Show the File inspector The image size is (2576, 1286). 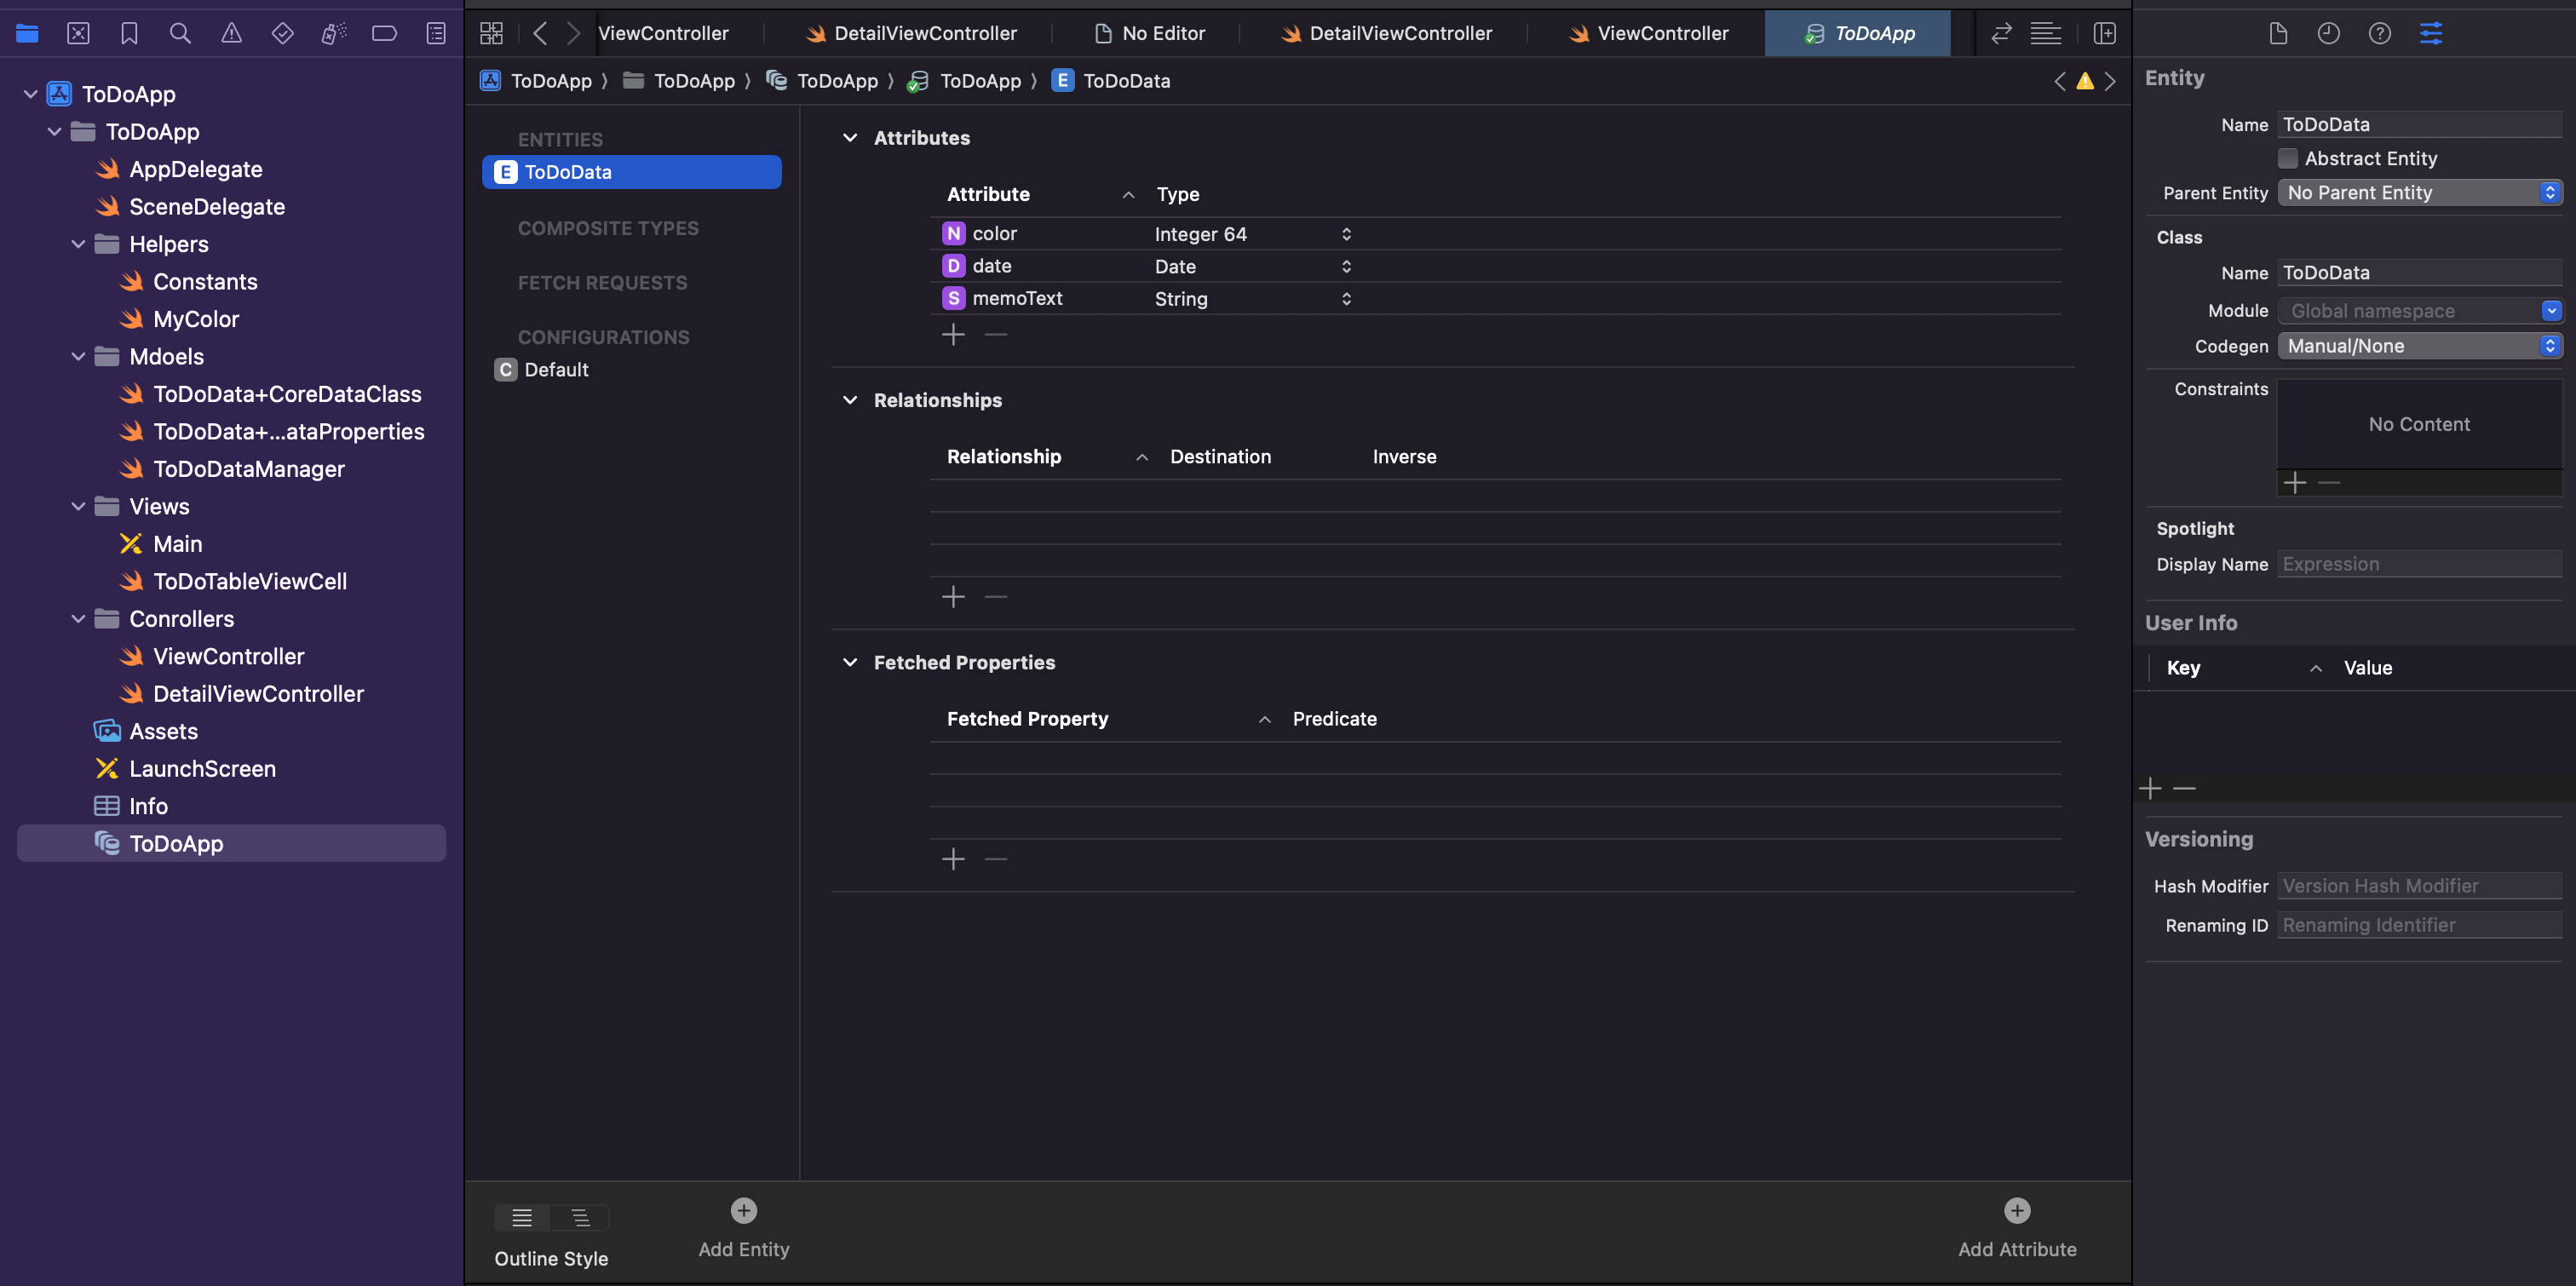(2278, 33)
